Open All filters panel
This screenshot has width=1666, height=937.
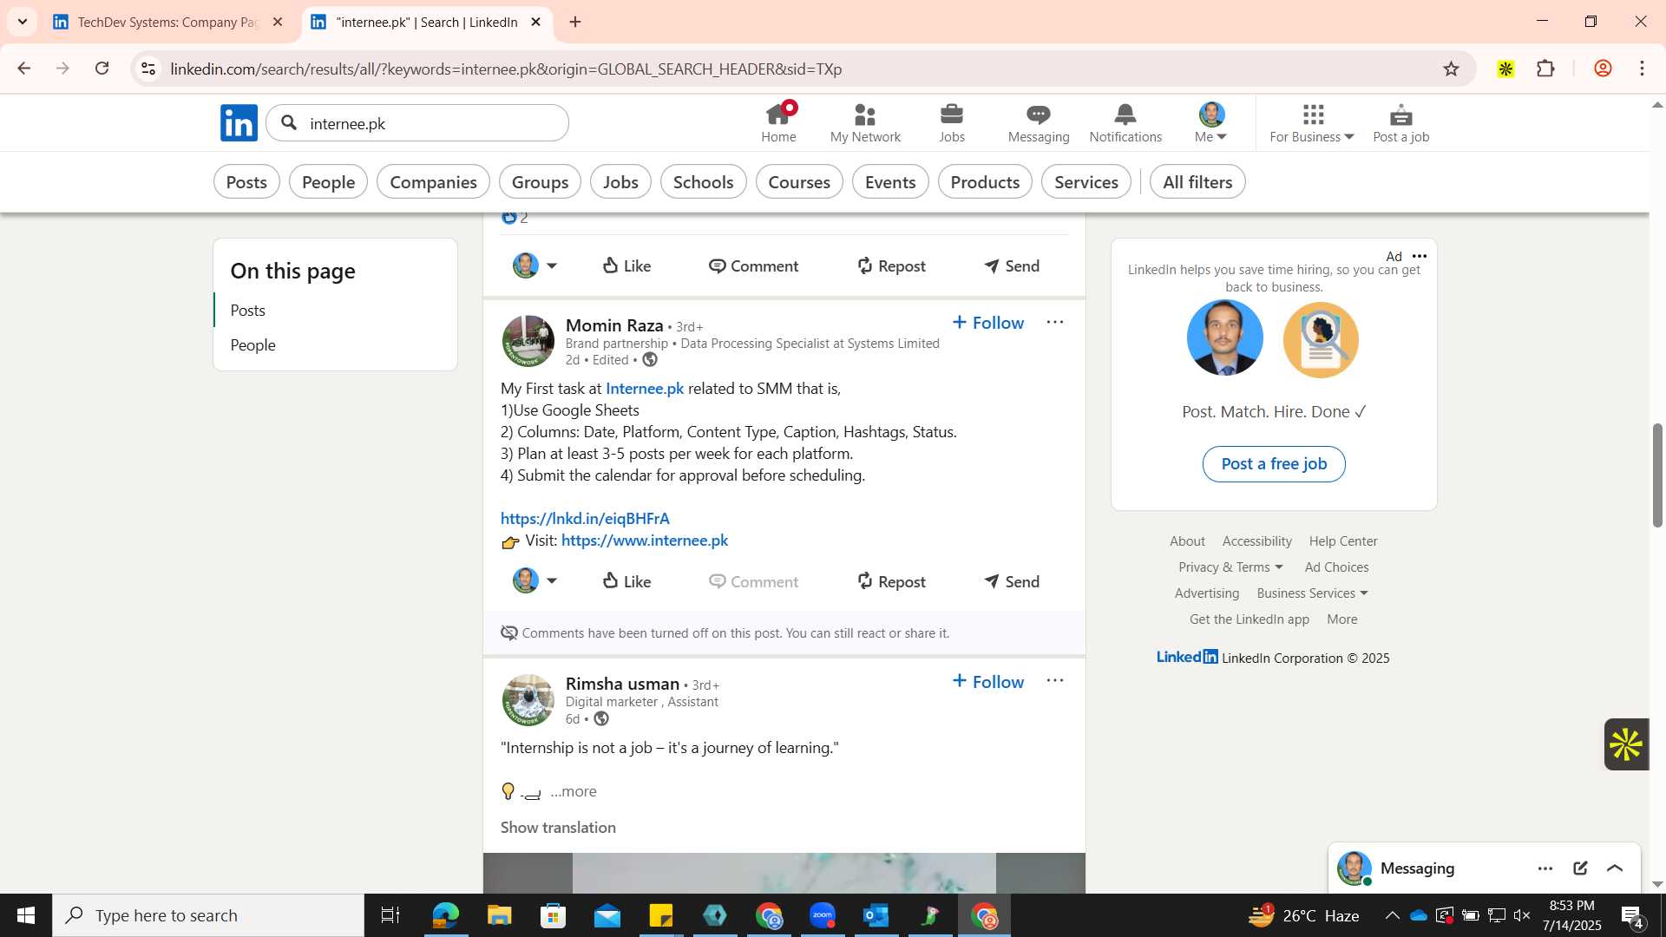click(x=1197, y=182)
